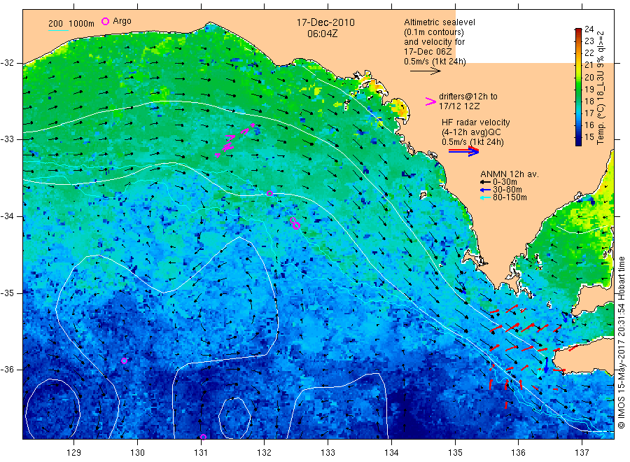Click the Argo magenta circle legend symbol

point(105,21)
